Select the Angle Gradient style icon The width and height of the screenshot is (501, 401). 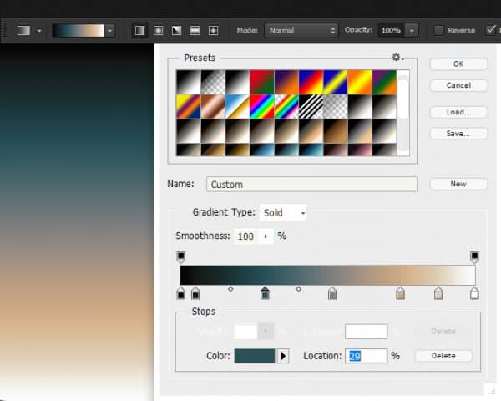click(x=175, y=30)
